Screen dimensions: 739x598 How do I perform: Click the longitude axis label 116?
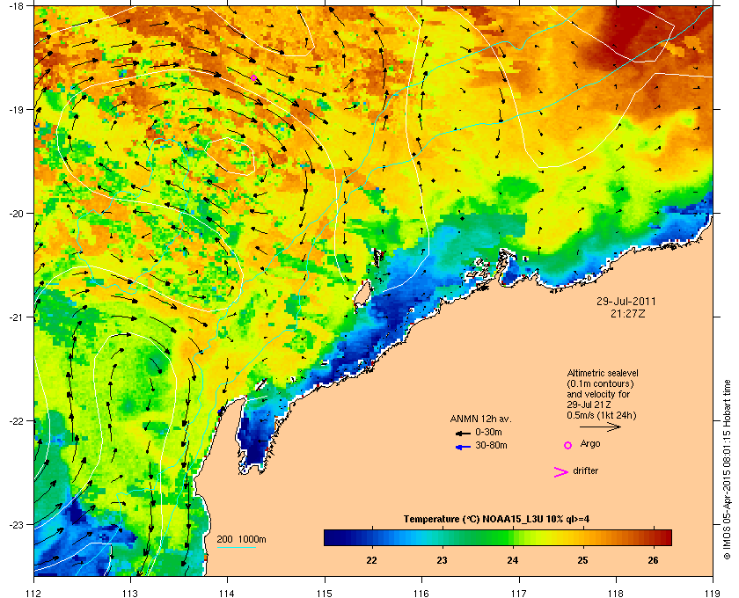(421, 593)
